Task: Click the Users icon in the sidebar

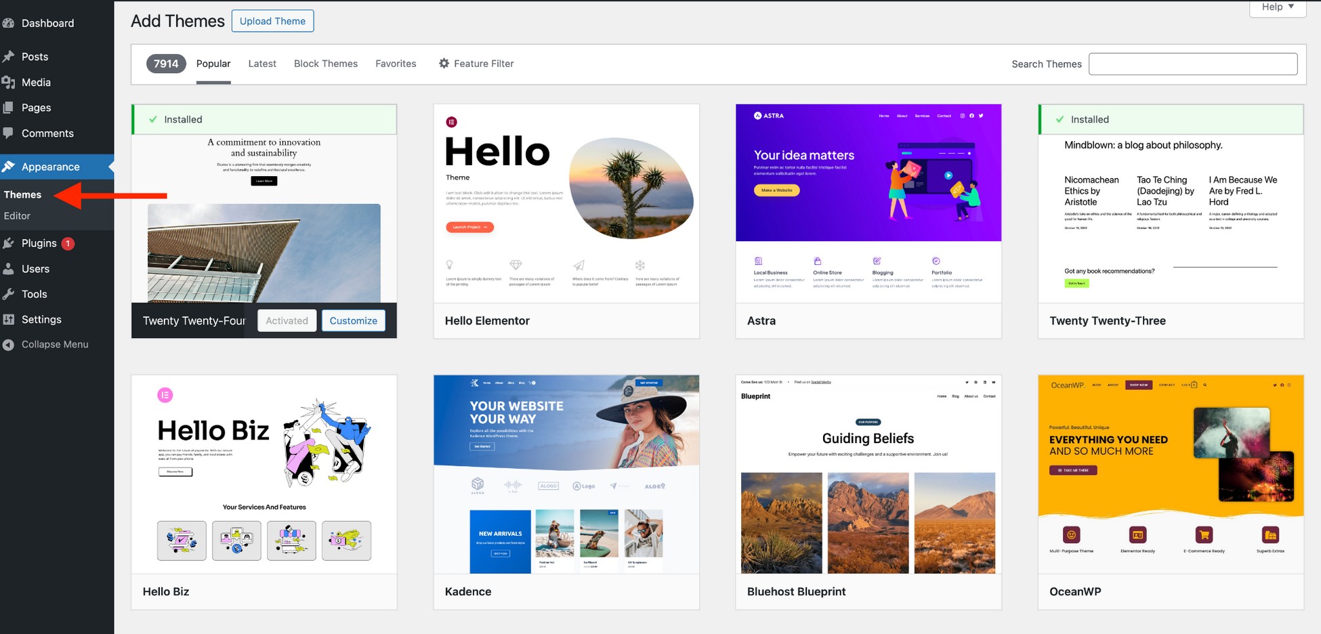Action: [x=9, y=268]
